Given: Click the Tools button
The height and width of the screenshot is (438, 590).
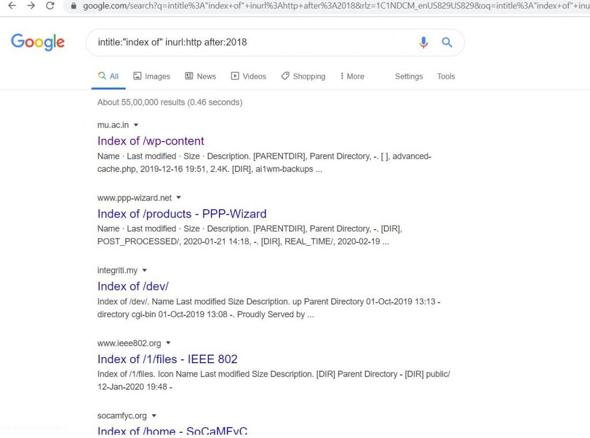Looking at the screenshot, I should tap(446, 77).
